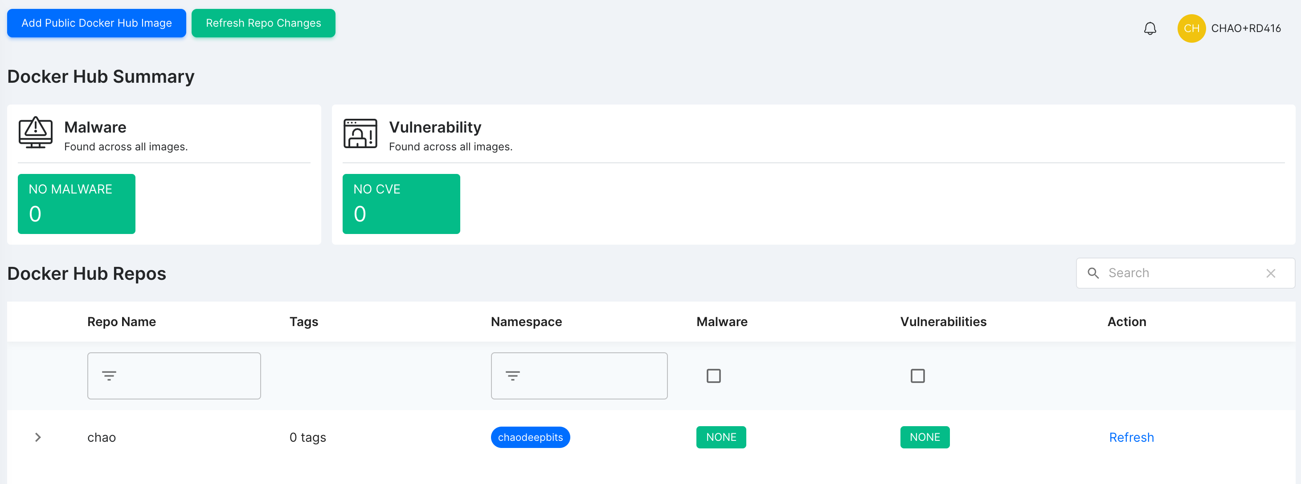Click the Refresh link for chao
The image size is (1301, 484).
coord(1131,437)
